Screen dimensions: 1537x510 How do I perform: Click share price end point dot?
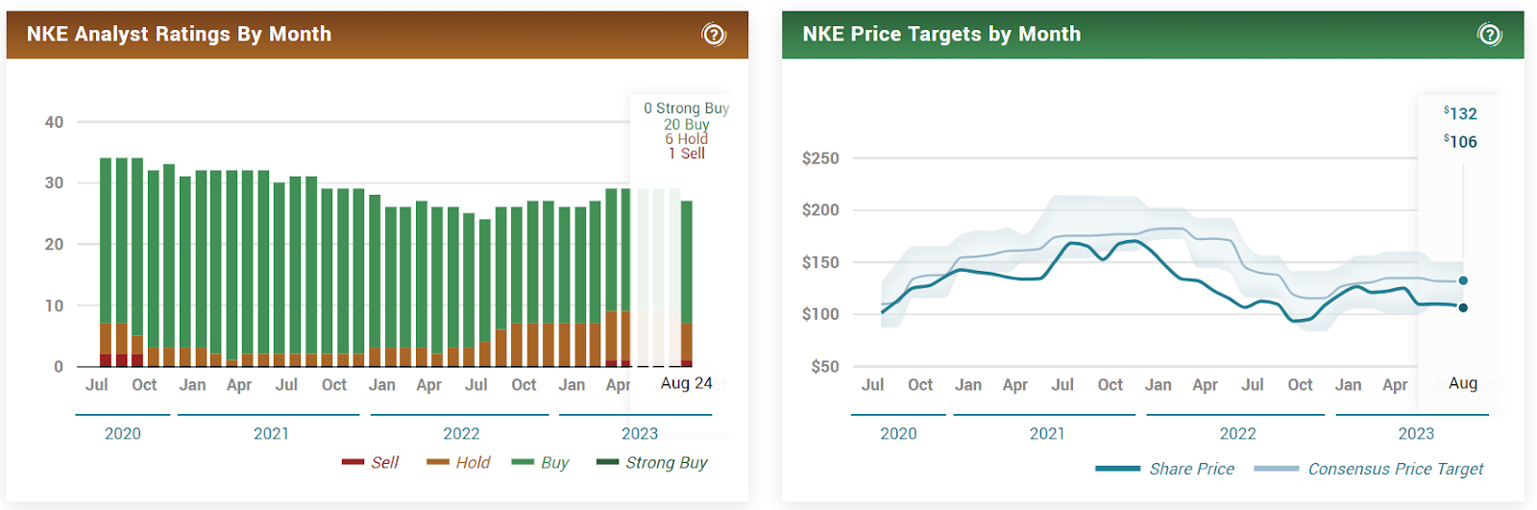[x=1463, y=307]
